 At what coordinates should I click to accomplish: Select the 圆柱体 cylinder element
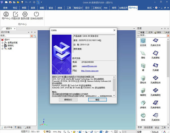(143, 79)
